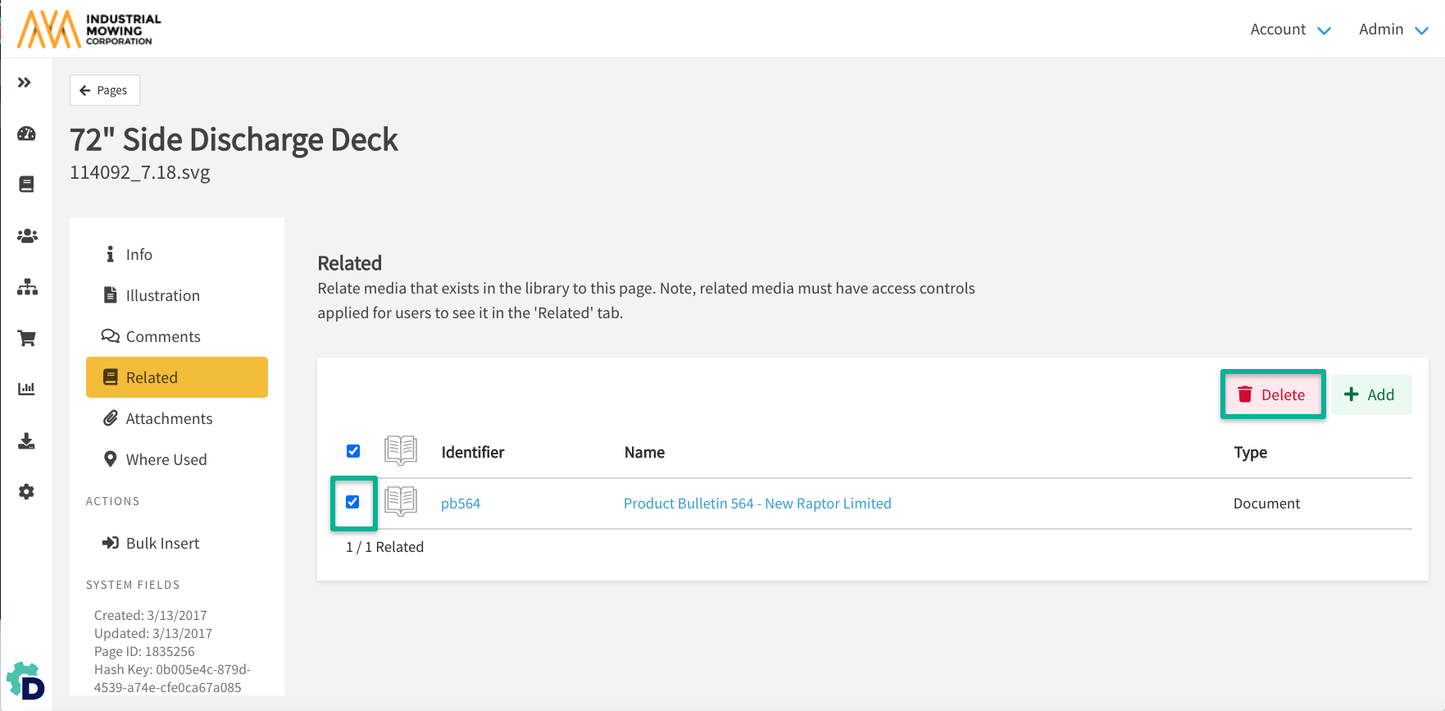
Task: Select the Bulk Insert action
Action: pyautogui.click(x=162, y=543)
